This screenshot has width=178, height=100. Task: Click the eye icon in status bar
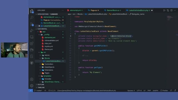tap(45, 91)
